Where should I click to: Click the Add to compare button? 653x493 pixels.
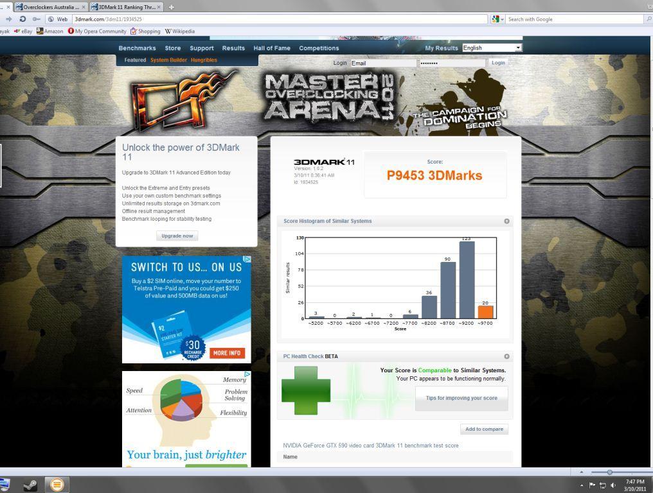(x=484, y=429)
